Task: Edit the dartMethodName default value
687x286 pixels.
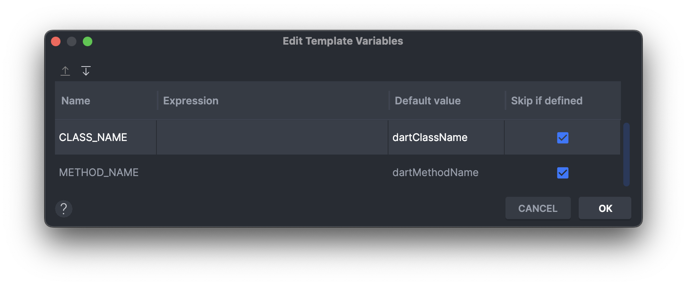Action: click(x=446, y=172)
